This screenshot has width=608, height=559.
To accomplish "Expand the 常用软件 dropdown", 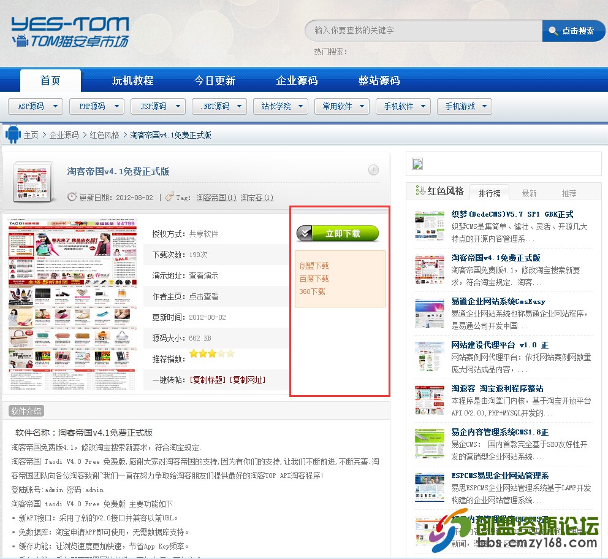I will pos(341,106).
